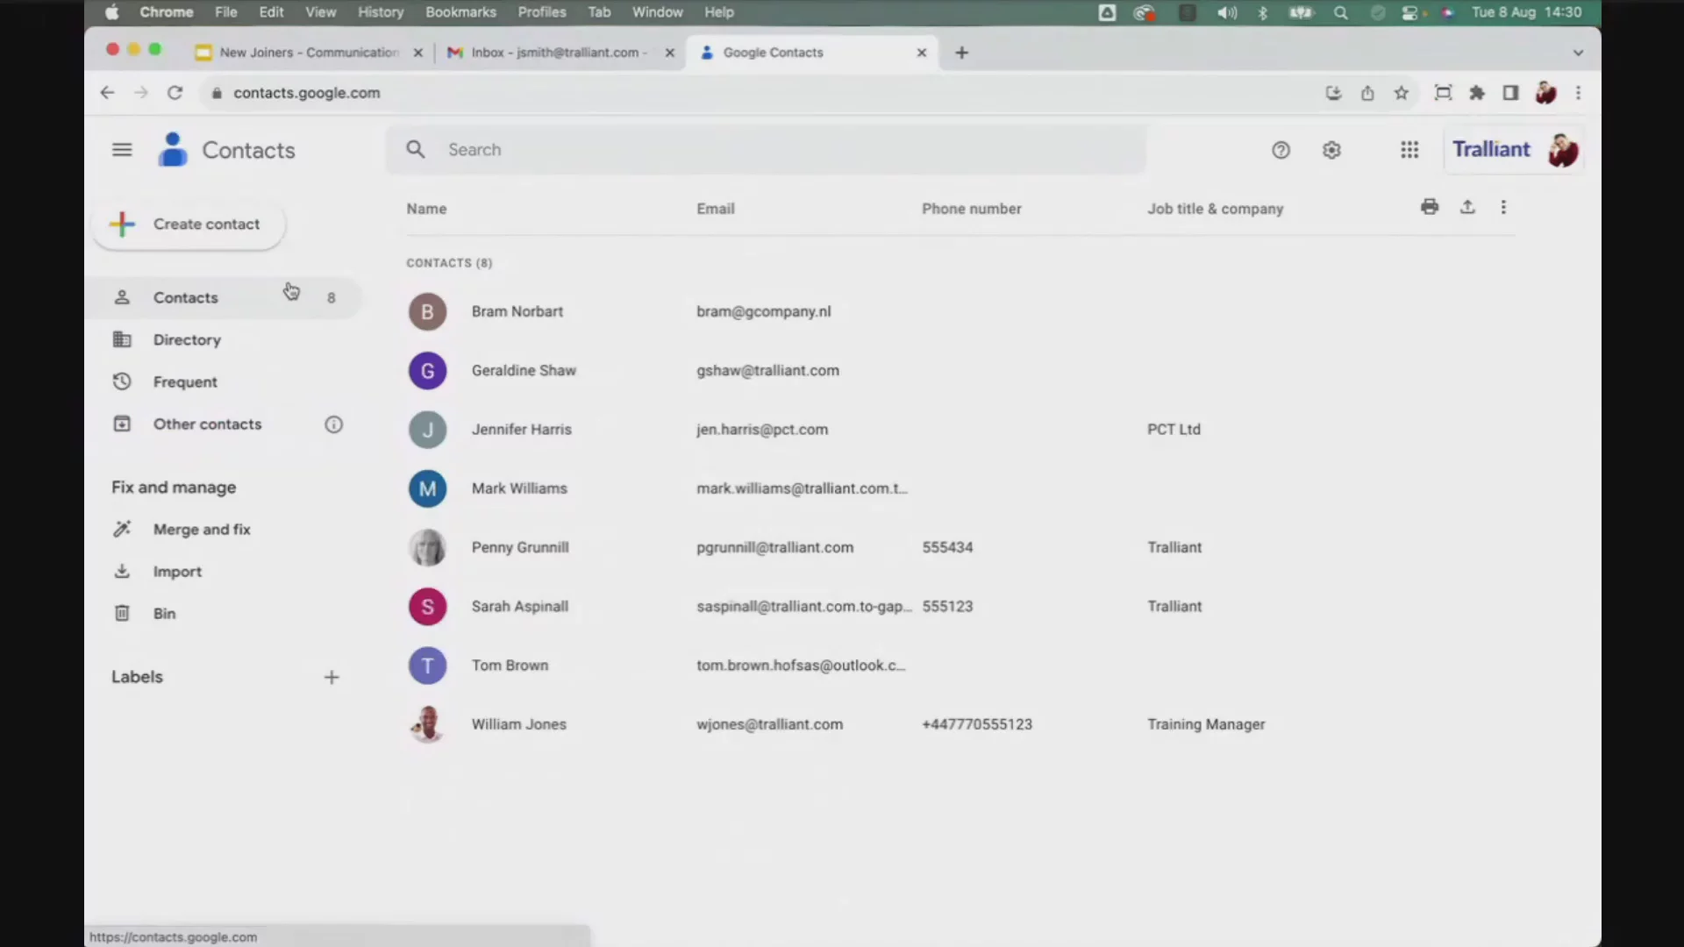
Task: Click the Job title & company header
Action: click(1215, 209)
